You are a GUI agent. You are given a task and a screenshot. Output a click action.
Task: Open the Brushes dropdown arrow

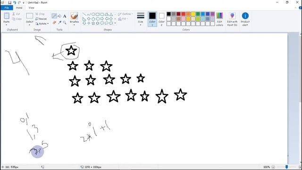[x=74, y=25]
